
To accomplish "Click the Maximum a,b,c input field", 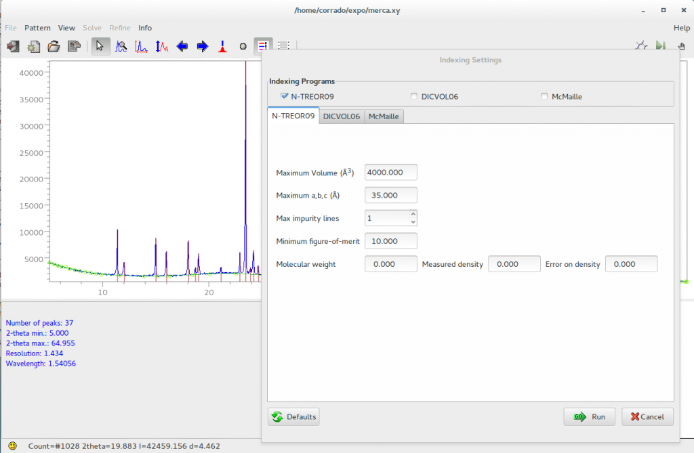I will 391,195.
